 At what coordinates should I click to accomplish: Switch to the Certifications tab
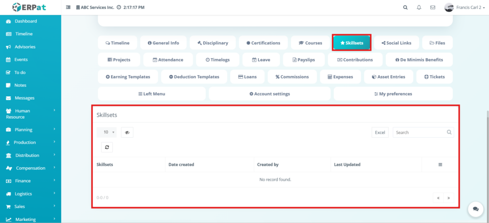click(x=263, y=43)
